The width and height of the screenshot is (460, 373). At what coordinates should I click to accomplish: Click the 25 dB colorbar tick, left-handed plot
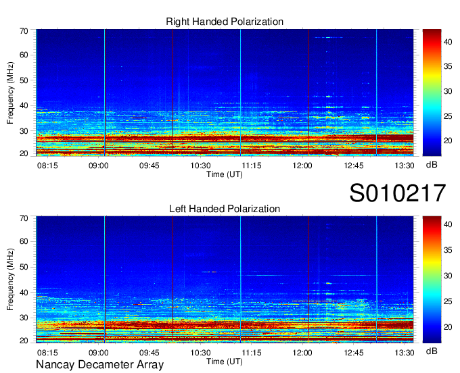coord(448,301)
